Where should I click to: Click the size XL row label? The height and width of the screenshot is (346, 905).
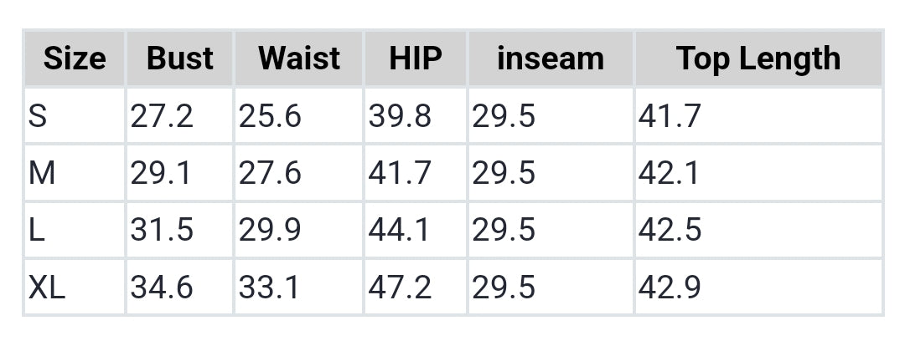[47, 287]
